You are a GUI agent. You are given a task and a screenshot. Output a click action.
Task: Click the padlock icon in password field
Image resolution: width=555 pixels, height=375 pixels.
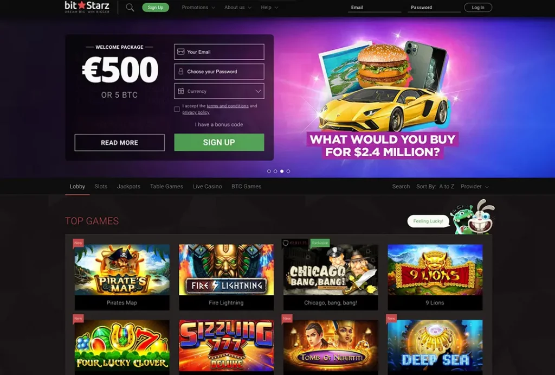(181, 71)
